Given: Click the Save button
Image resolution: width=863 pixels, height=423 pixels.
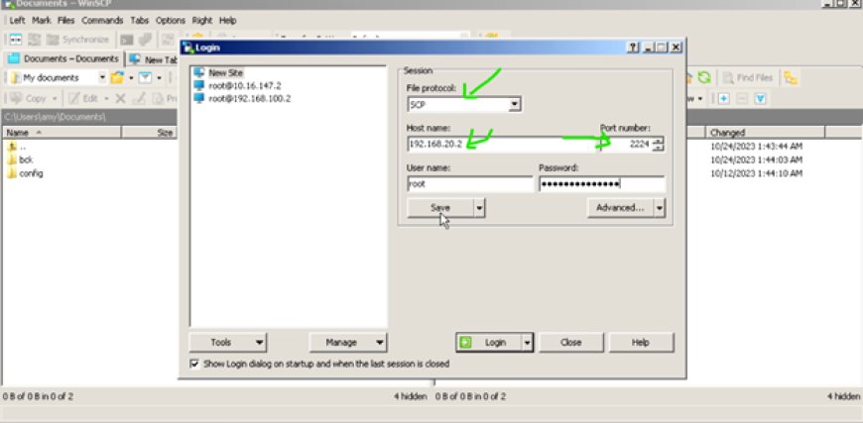Looking at the screenshot, I should pos(440,208).
